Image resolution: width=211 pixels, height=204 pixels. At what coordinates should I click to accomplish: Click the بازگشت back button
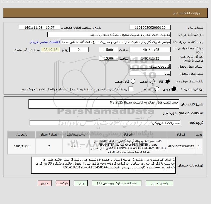[63, 183]
